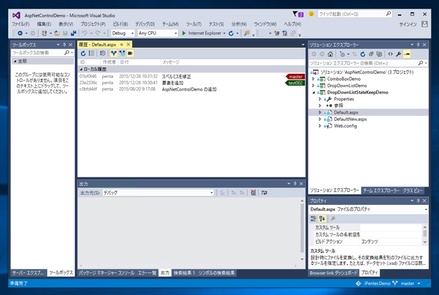Image resolution: width=439 pixels, height=295 pixels.
Task: Toggle categorized view in Properties panel
Action: point(314,219)
